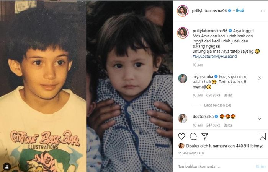Like arya.saloka's comment heart
This screenshot has height=172, width=268.
[259, 78]
